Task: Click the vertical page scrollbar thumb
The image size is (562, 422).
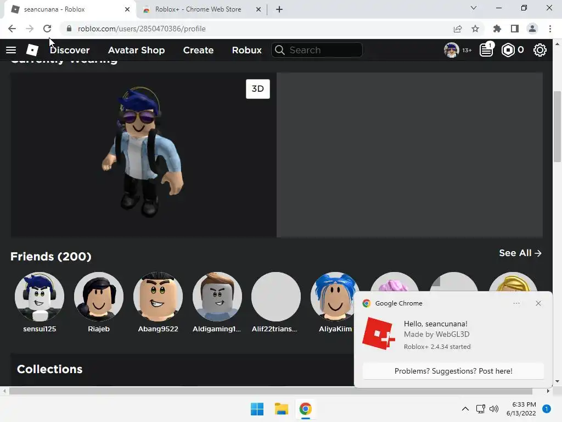Action: tap(557, 127)
